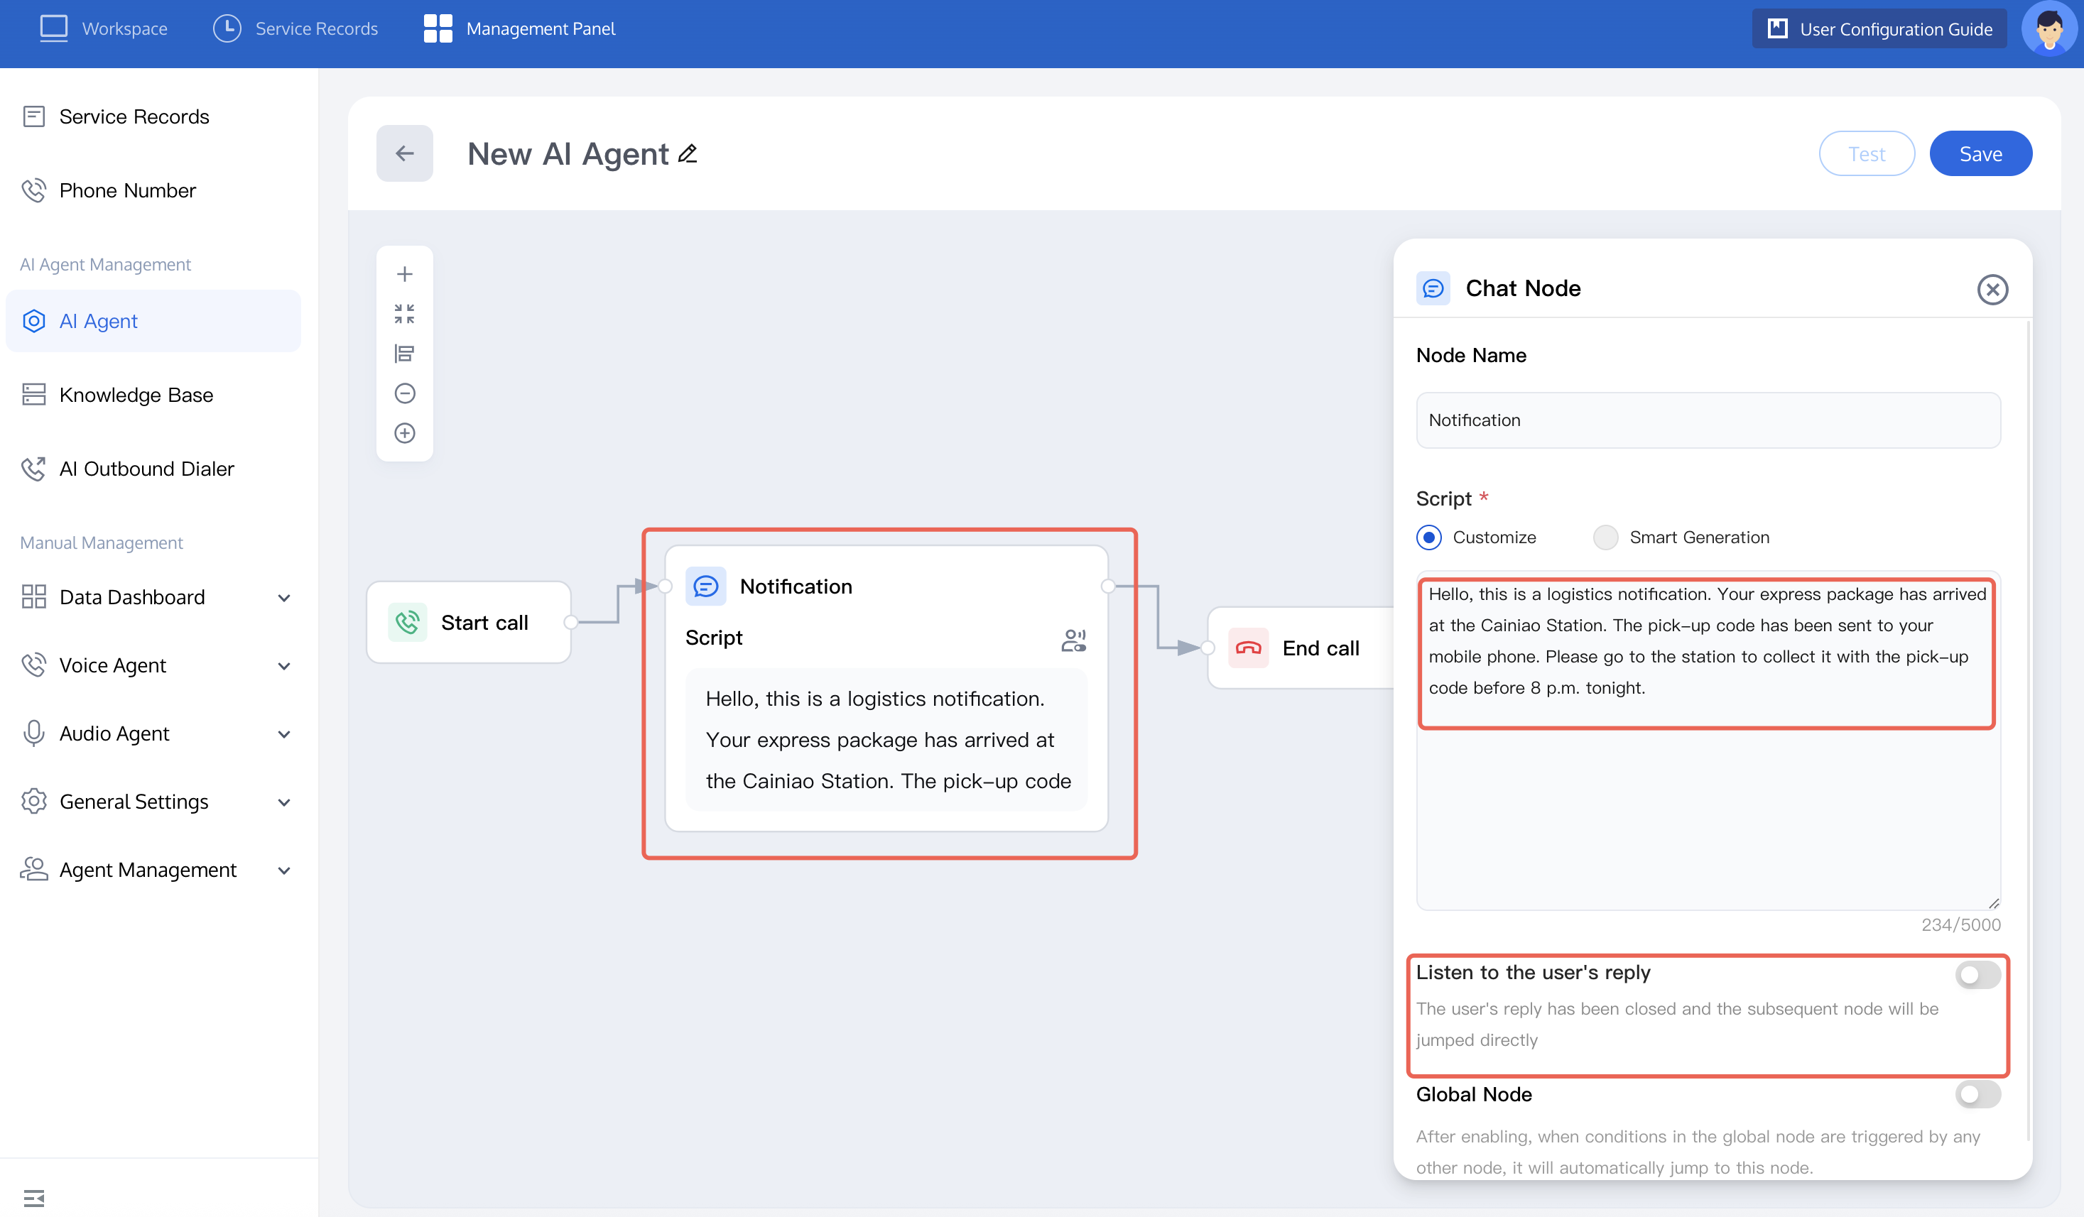Zoom in with the plus circle icon

[404, 433]
